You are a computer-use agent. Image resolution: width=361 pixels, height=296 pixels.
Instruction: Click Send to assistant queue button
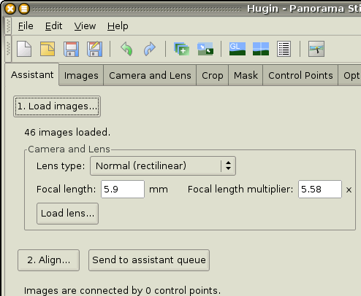[x=149, y=260]
